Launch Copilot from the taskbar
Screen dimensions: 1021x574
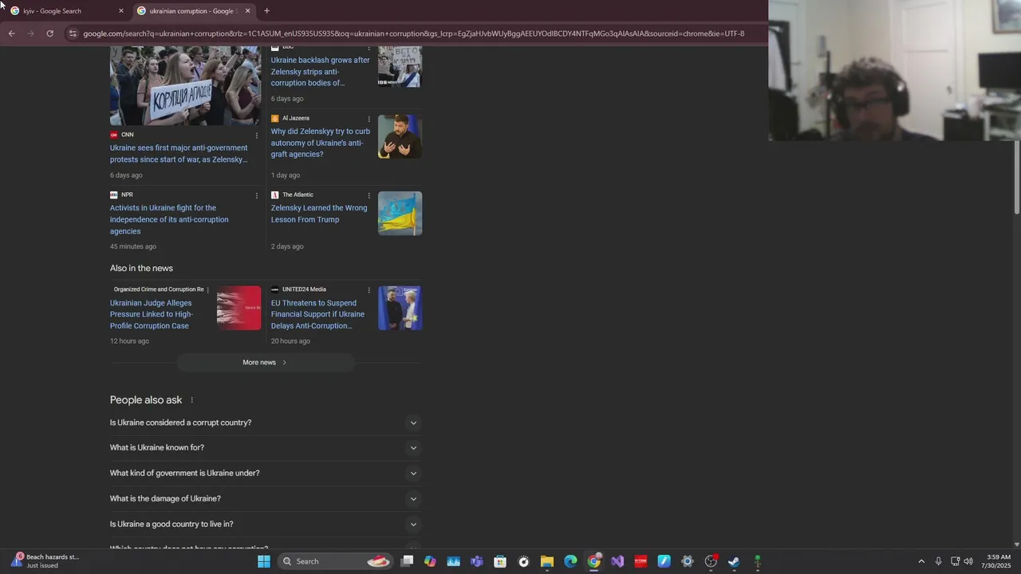pyautogui.click(x=430, y=561)
